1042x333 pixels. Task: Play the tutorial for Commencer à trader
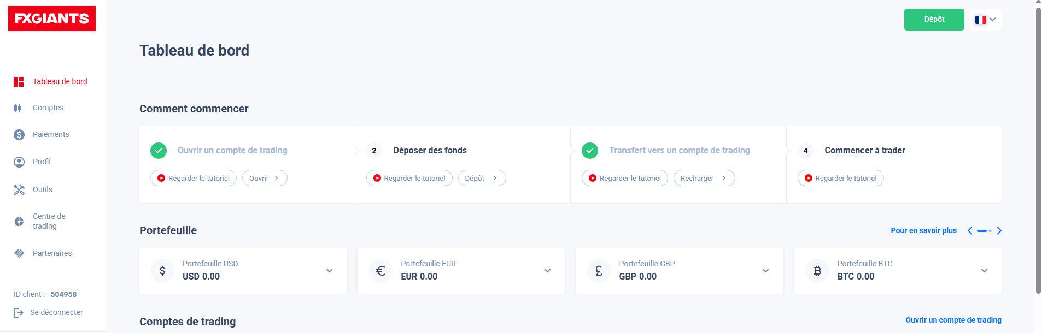coord(840,179)
